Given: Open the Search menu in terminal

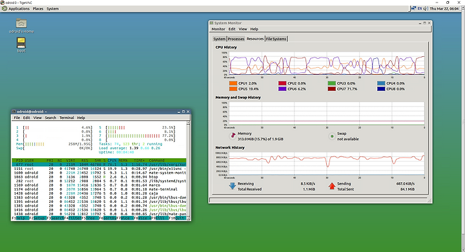Looking at the screenshot, I should click(x=50, y=118).
